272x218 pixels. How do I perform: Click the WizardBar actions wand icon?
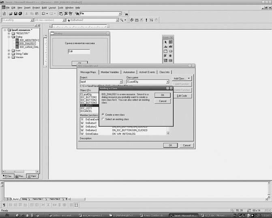coord(122,20)
